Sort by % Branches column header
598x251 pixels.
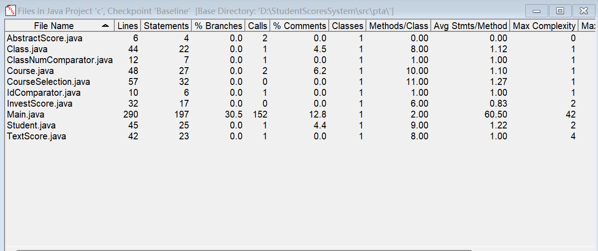(218, 26)
